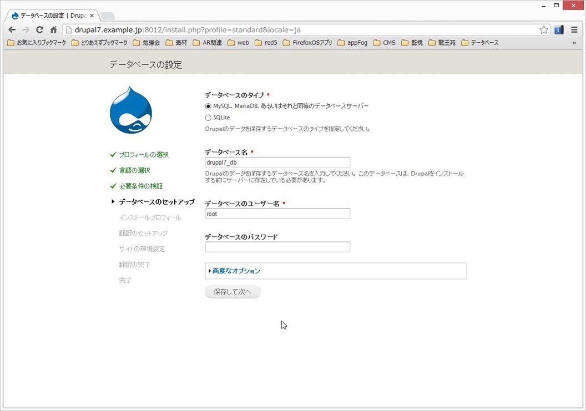Click the browser forward arrow

26,30
